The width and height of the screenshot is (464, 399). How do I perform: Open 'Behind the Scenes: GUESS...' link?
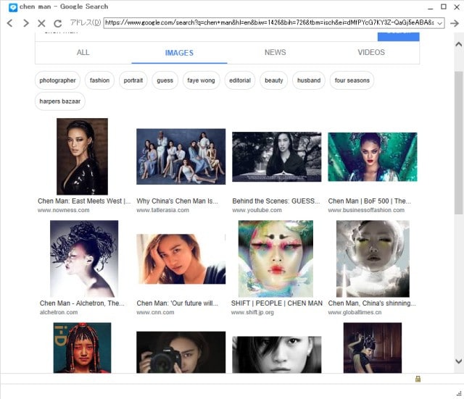[x=276, y=201]
